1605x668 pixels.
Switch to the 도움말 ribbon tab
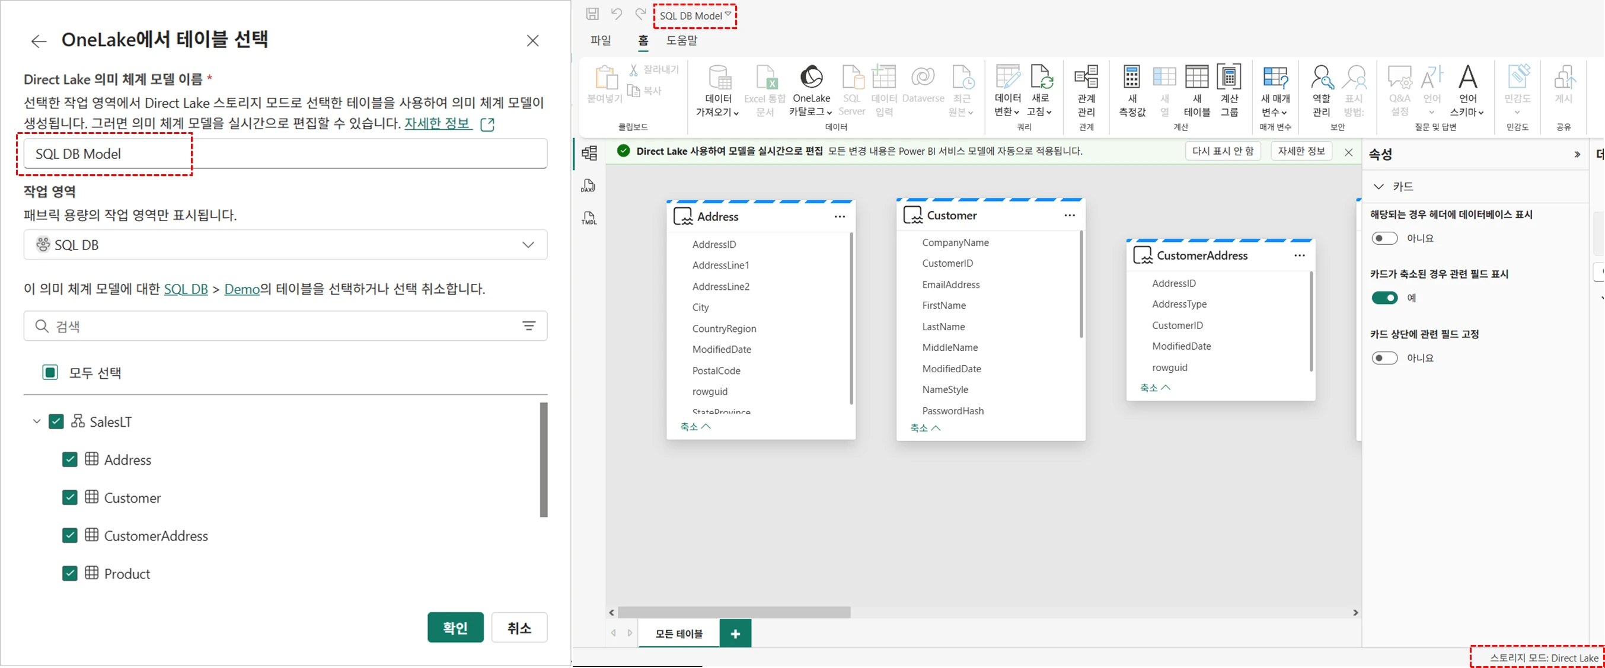(x=682, y=40)
